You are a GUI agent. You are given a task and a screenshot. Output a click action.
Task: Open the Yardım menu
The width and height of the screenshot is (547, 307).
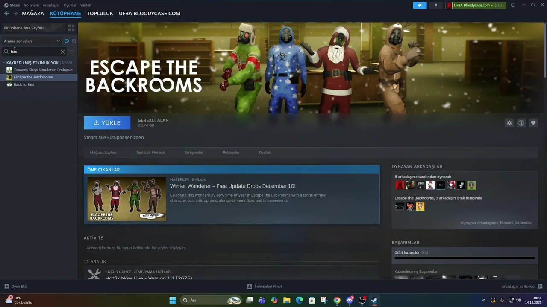(86, 5)
